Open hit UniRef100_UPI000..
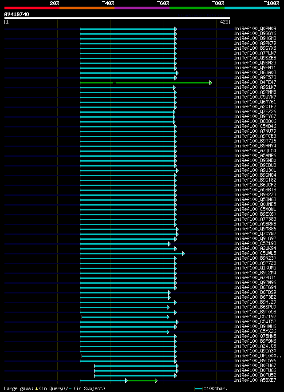The image size is (284, 392). coord(257,356)
